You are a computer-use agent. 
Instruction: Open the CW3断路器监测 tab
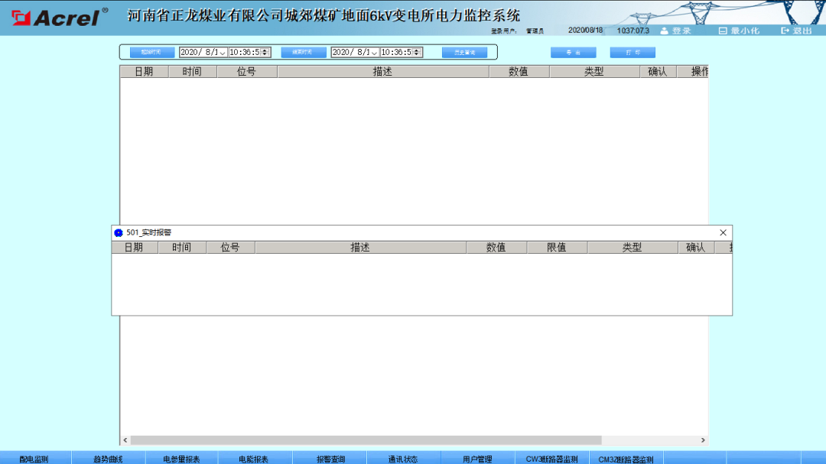(x=551, y=459)
